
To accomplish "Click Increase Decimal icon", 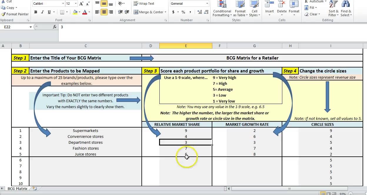I will 200,12.
